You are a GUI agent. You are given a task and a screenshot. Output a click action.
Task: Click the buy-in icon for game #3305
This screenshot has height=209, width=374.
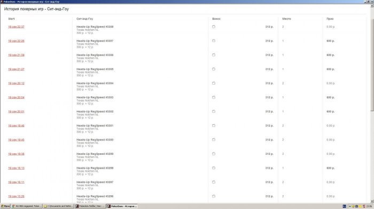point(214,69)
